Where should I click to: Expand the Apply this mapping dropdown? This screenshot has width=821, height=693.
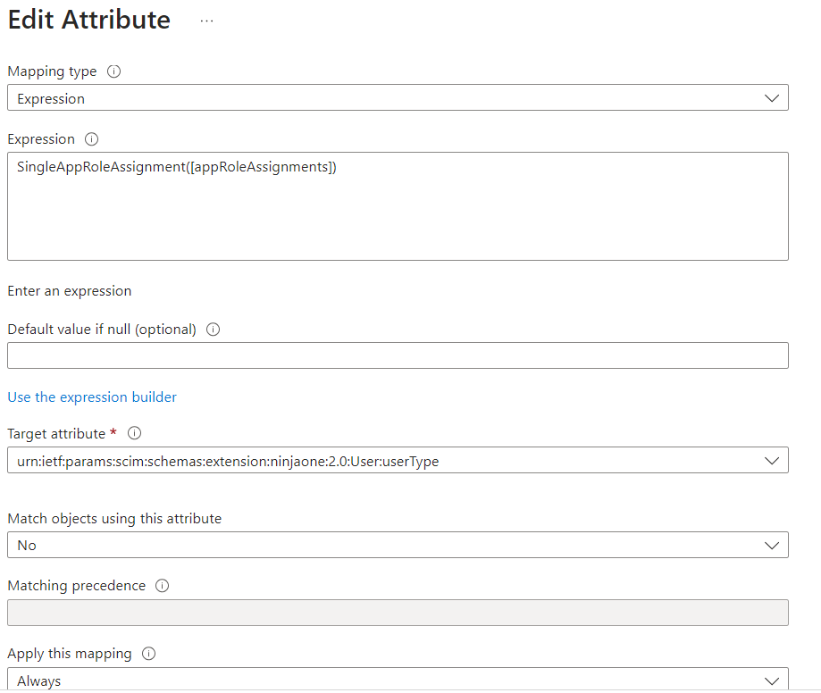(398, 680)
